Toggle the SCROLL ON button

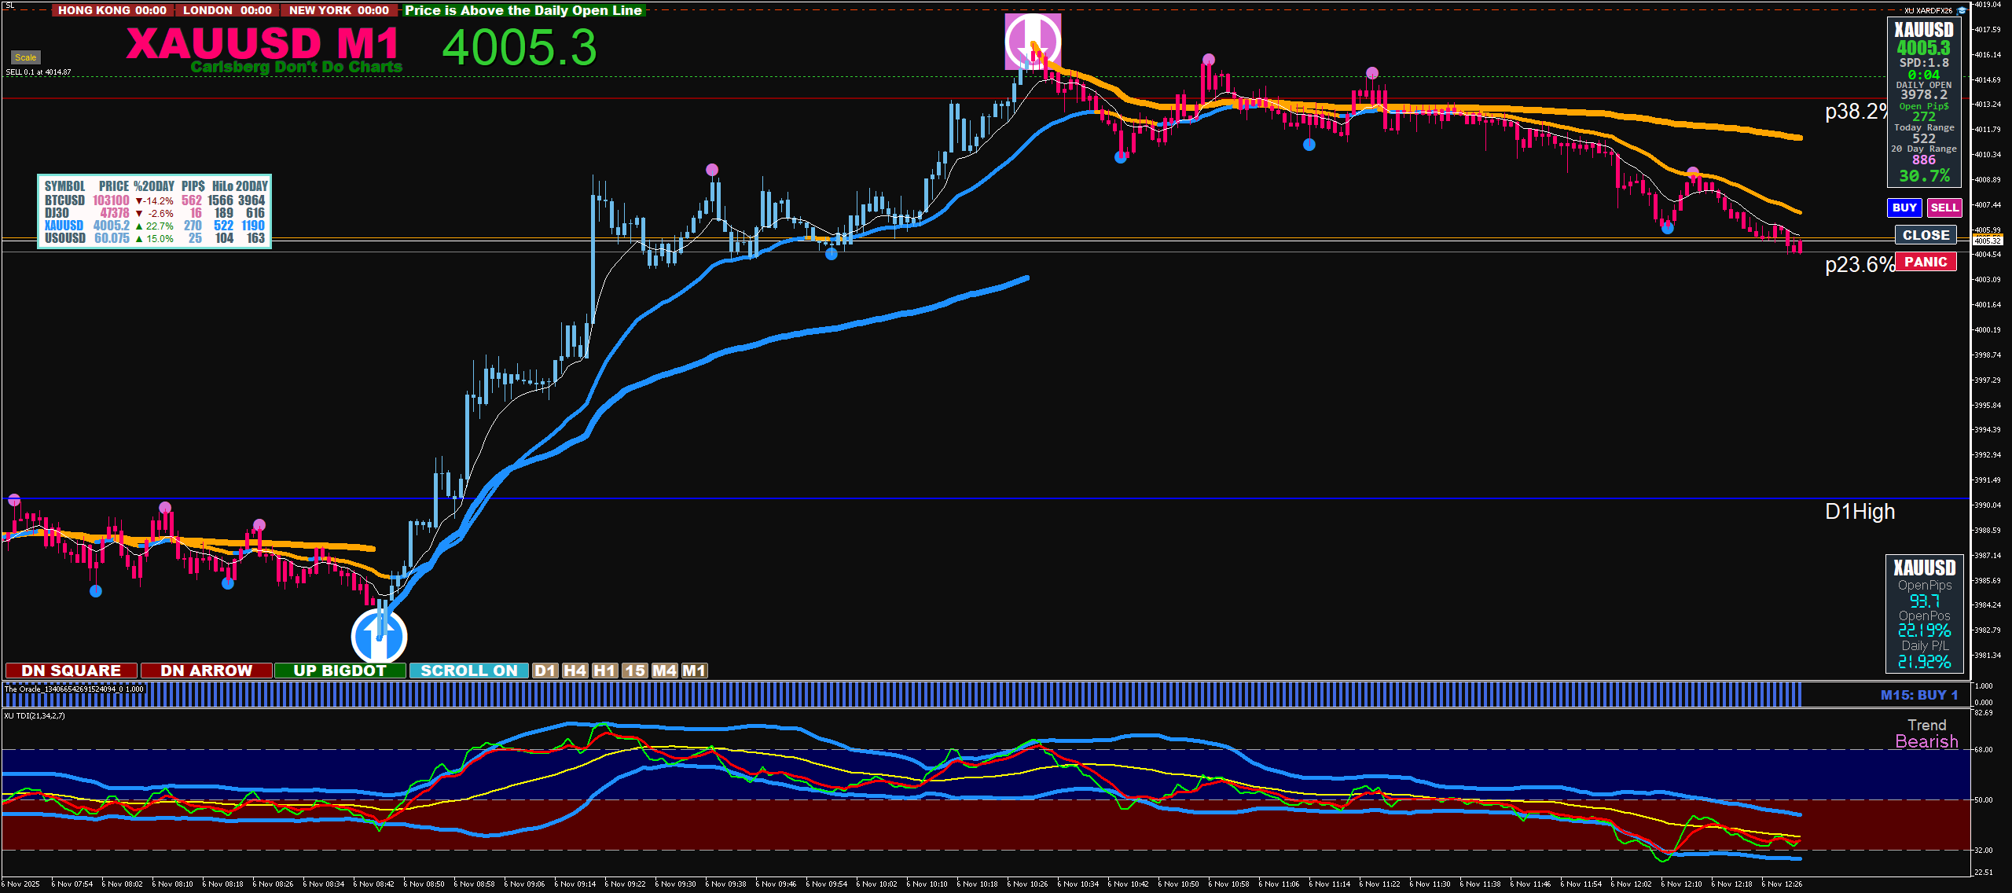[x=468, y=671]
